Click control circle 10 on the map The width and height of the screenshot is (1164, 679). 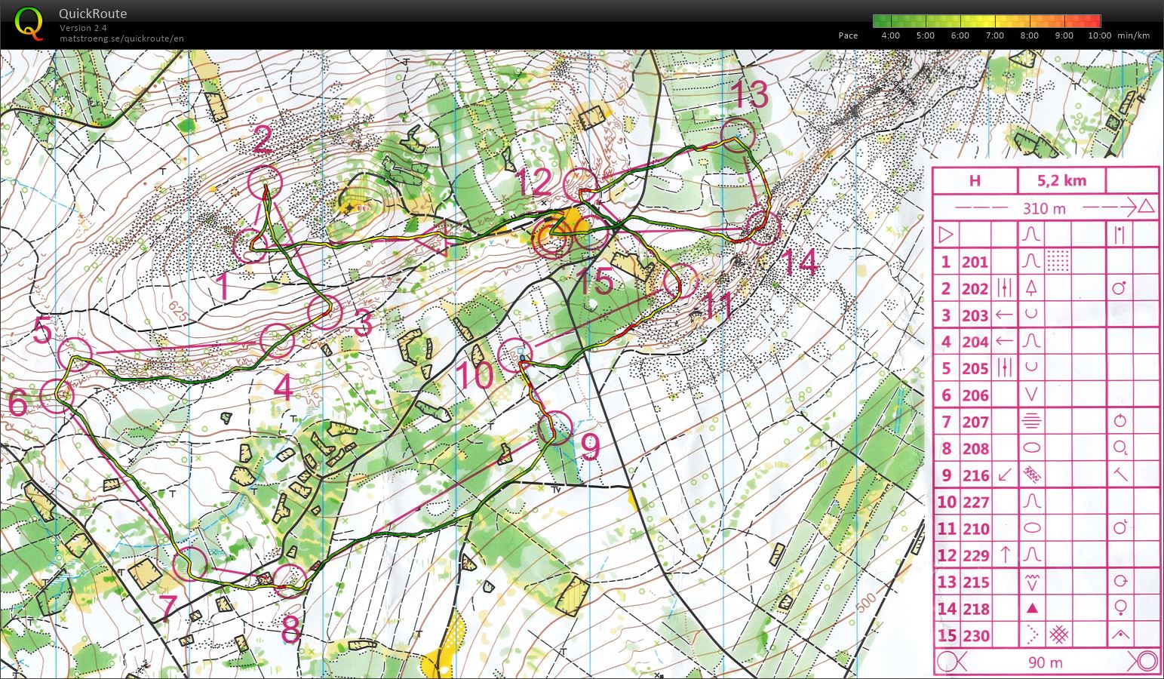click(516, 355)
